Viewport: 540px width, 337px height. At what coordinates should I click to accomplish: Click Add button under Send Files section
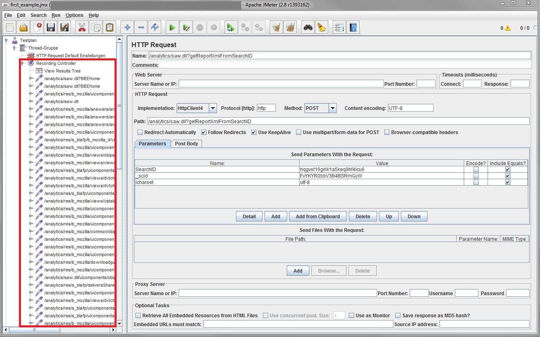298,271
